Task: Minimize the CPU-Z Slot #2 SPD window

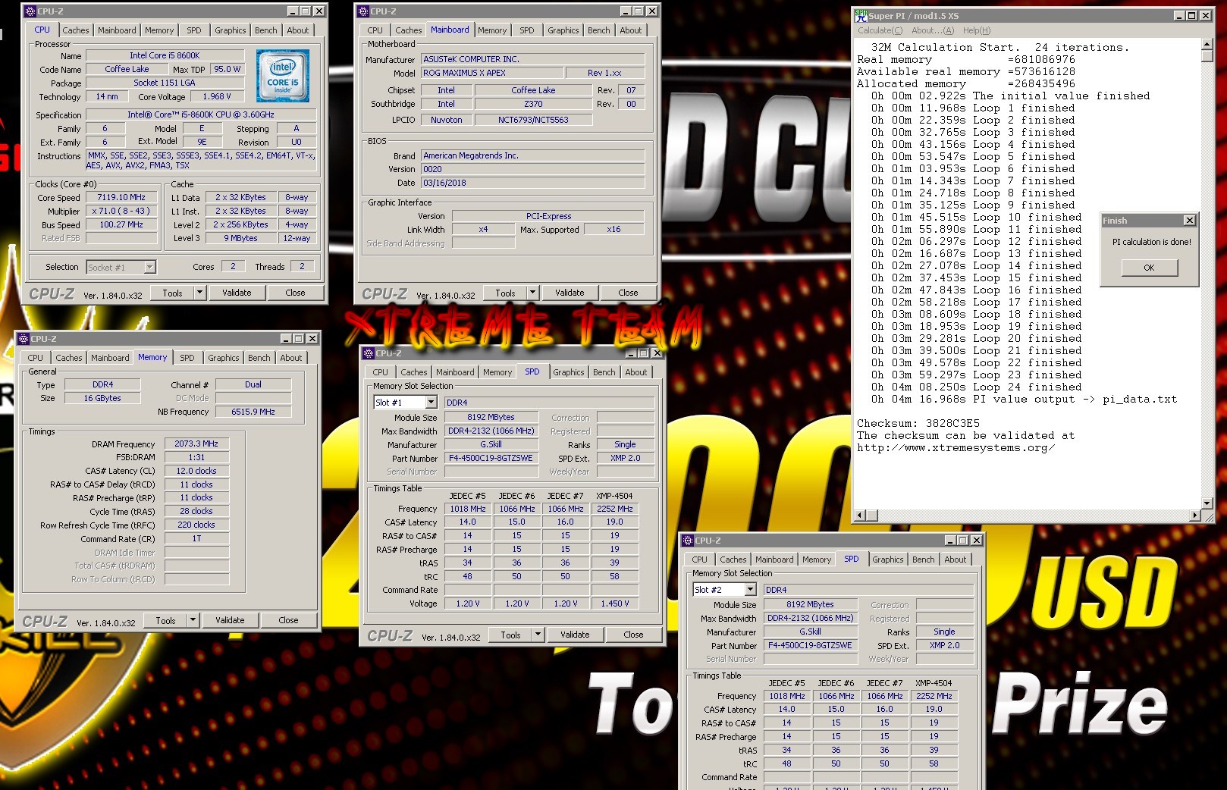Action: [x=949, y=541]
